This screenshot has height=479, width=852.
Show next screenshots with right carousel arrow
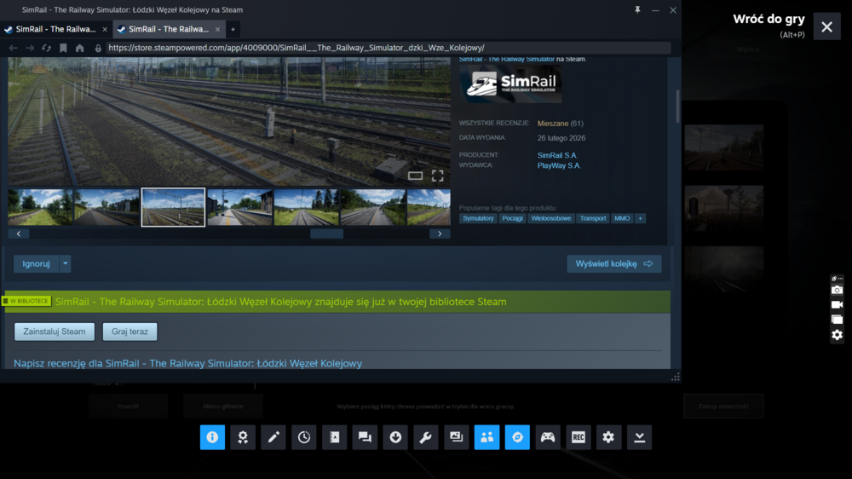(440, 234)
